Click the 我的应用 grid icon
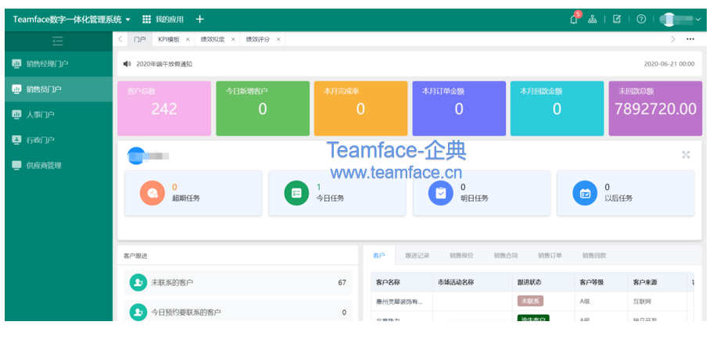Image resolution: width=713 pixels, height=343 pixels. pyautogui.click(x=146, y=20)
